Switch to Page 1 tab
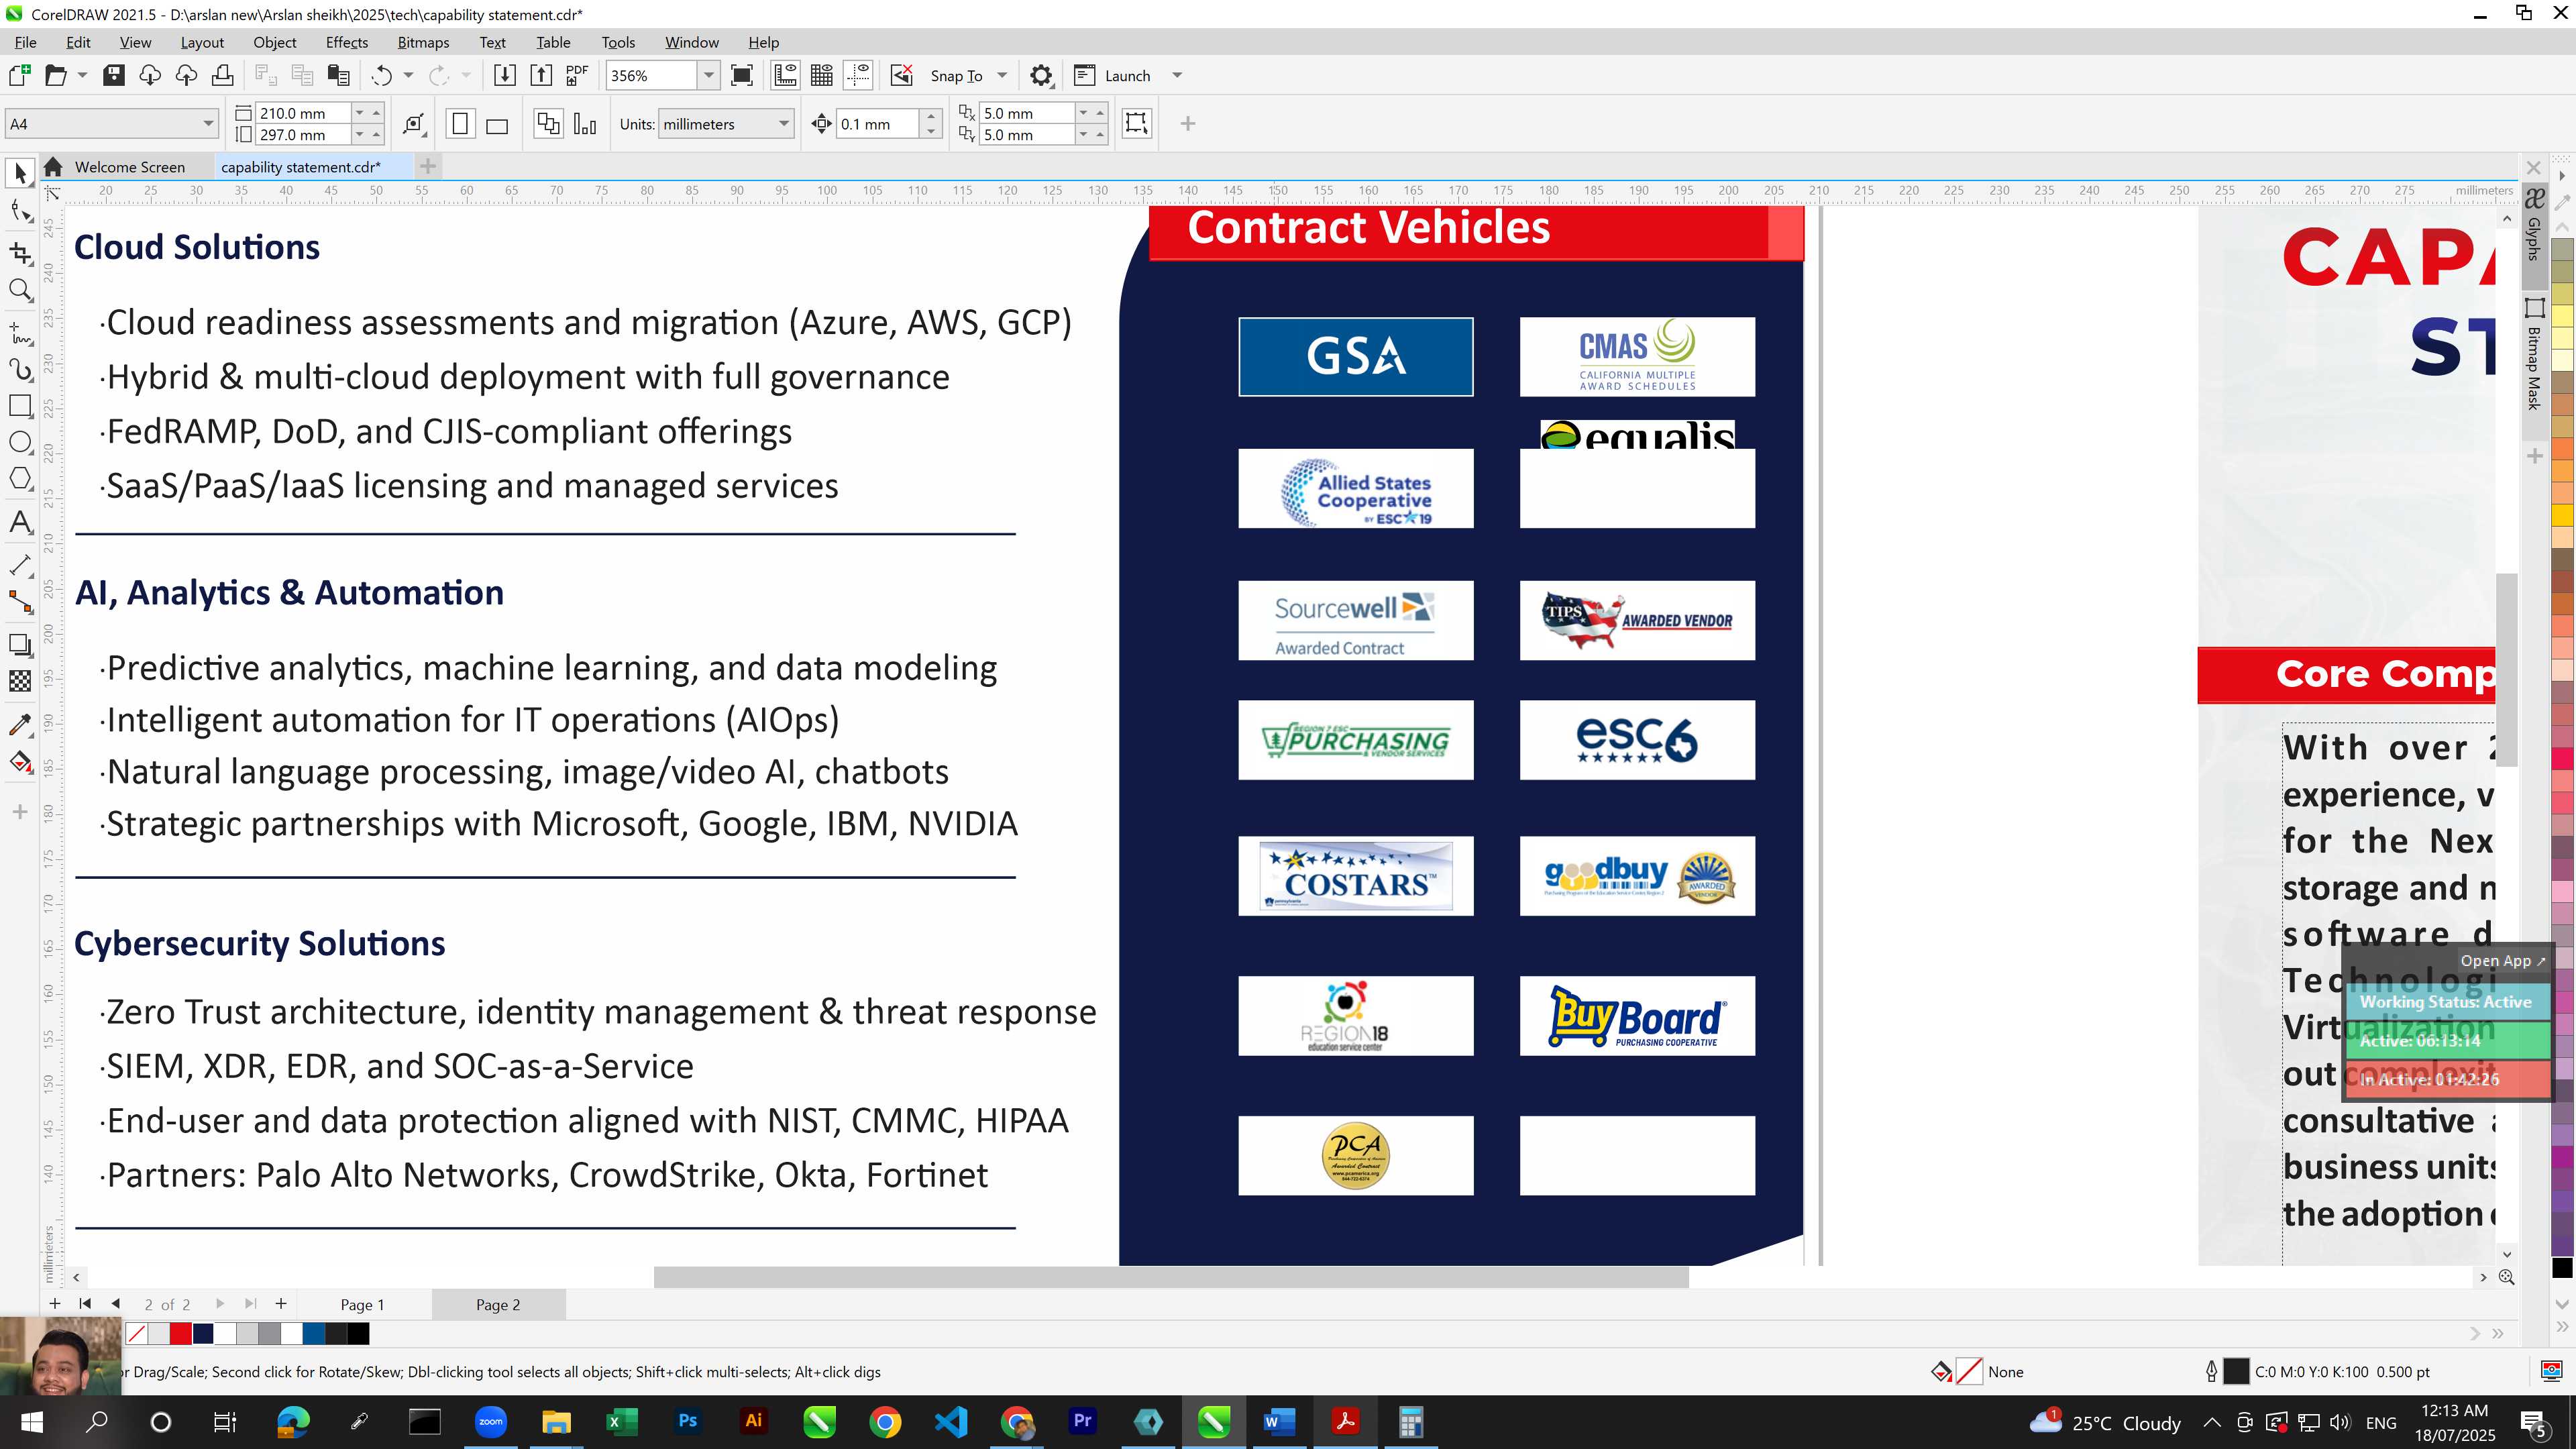Screen dimensions: 2576x1449 (x=362, y=1305)
